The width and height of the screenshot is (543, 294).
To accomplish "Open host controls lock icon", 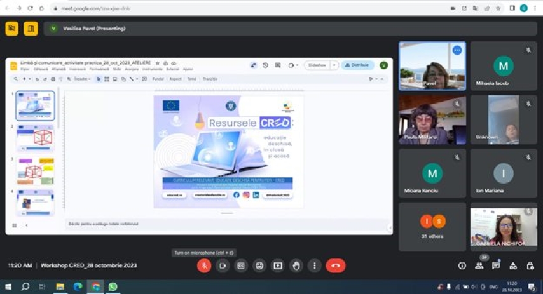I will [x=530, y=265].
